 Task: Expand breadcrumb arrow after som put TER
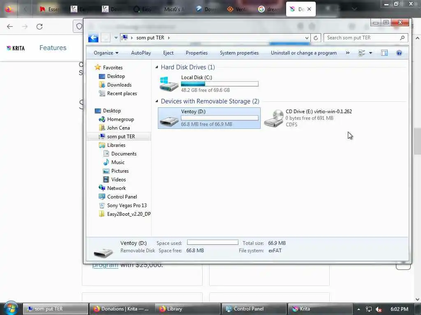click(169, 38)
